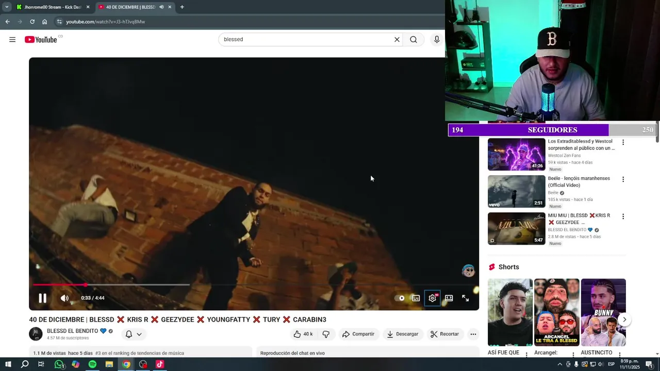The width and height of the screenshot is (660, 371).
Task: Toggle subtitles on the video player
Action: point(416,298)
